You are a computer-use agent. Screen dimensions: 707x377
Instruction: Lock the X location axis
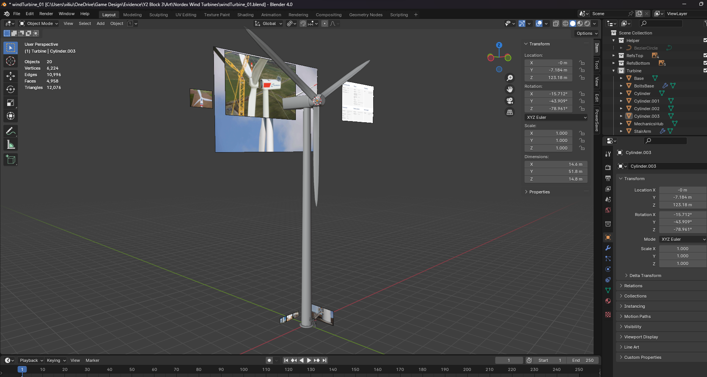(582, 63)
